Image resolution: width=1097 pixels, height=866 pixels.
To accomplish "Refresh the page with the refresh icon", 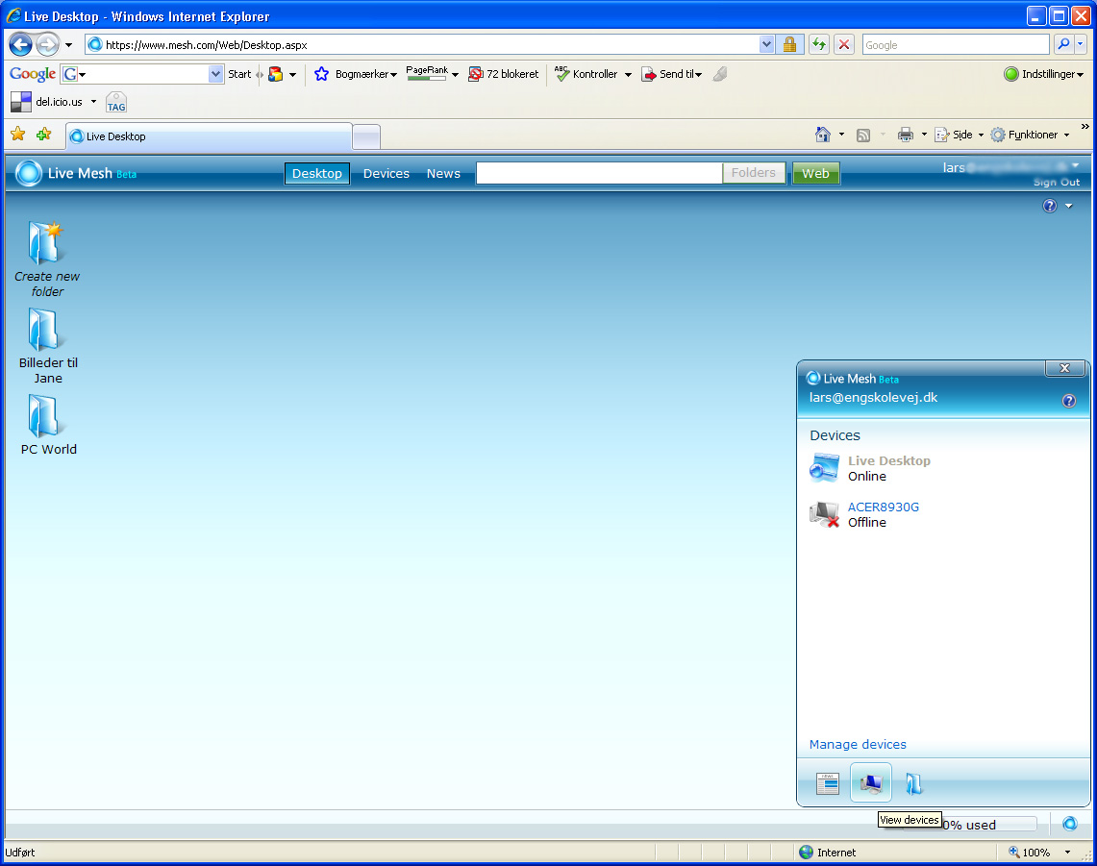I will point(818,45).
